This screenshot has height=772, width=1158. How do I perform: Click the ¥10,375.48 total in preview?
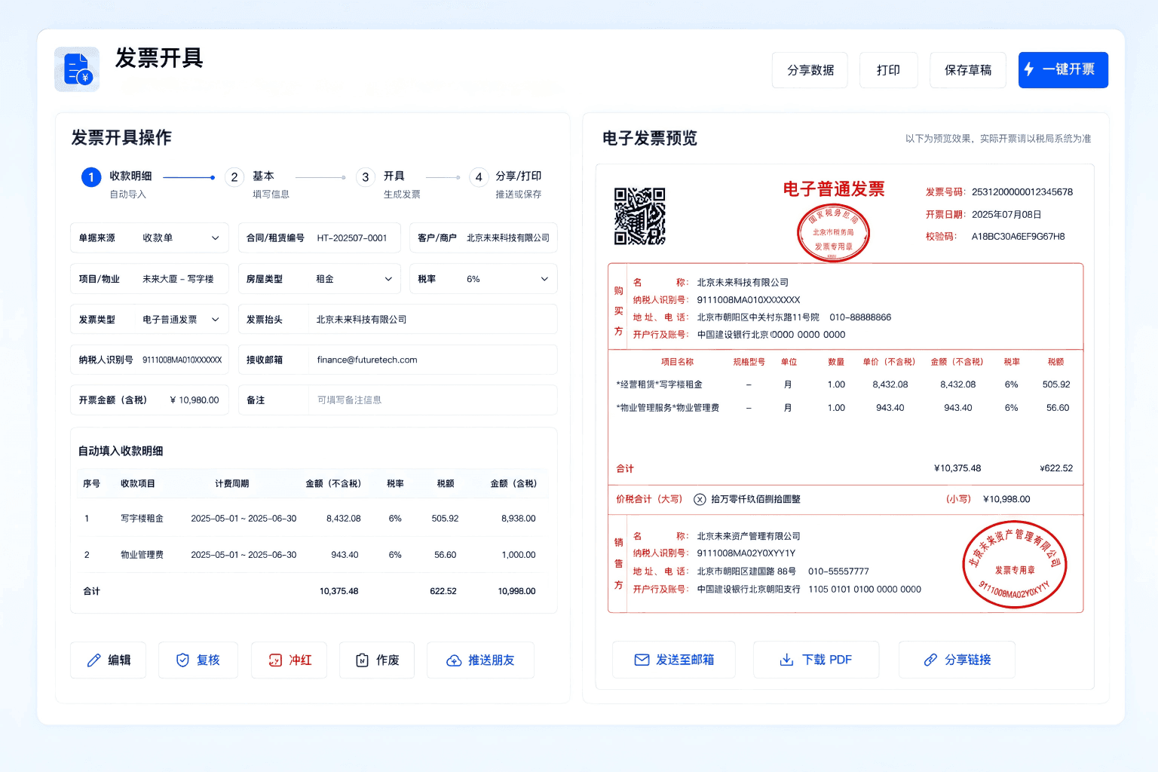957,468
